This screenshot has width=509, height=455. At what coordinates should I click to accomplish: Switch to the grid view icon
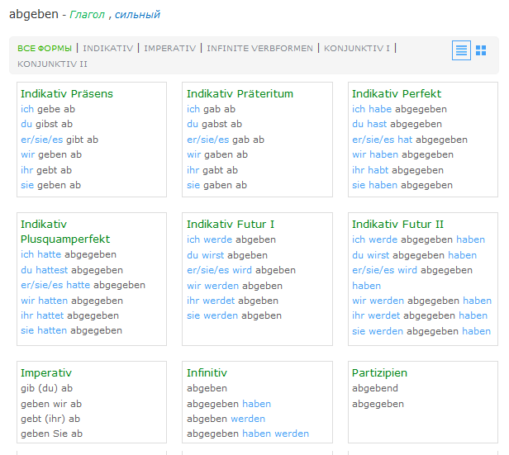pos(481,50)
